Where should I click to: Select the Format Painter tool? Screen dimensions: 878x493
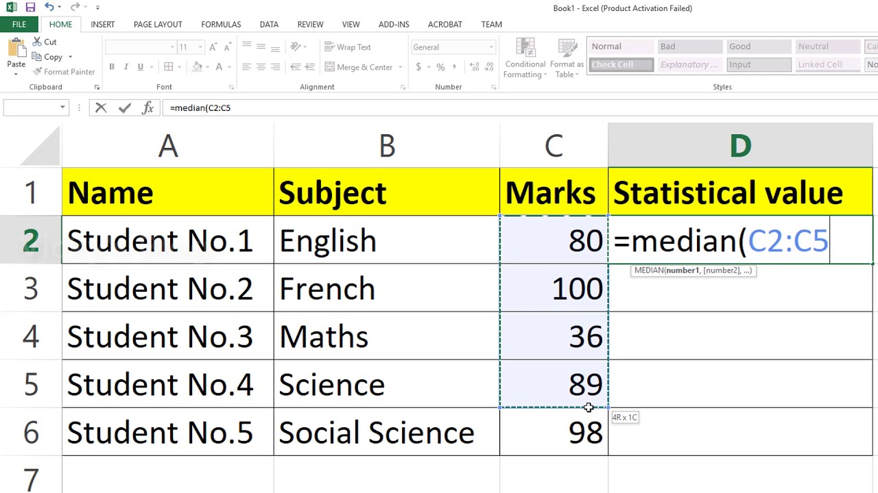click(64, 72)
